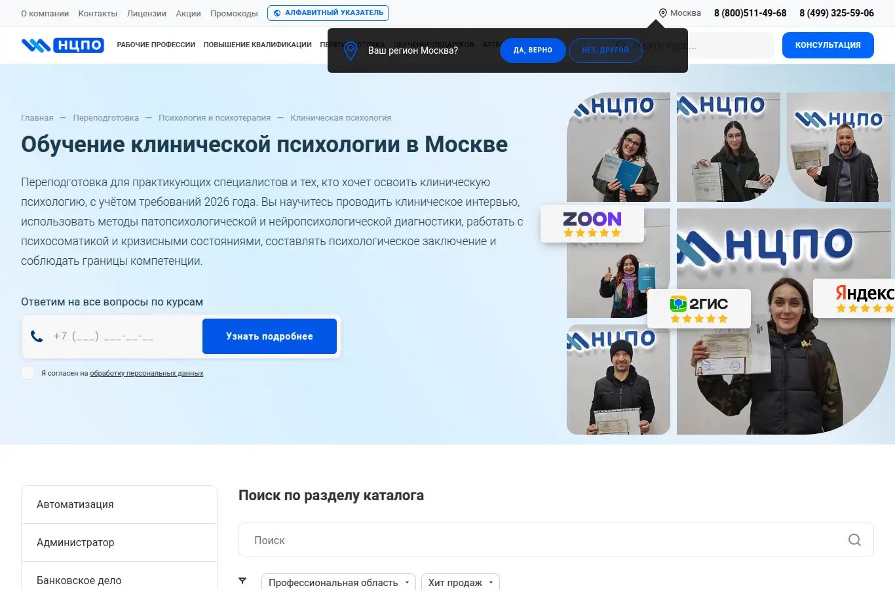Click the filter funnel icon
The image size is (895, 590).
pyautogui.click(x=242, y=581)
